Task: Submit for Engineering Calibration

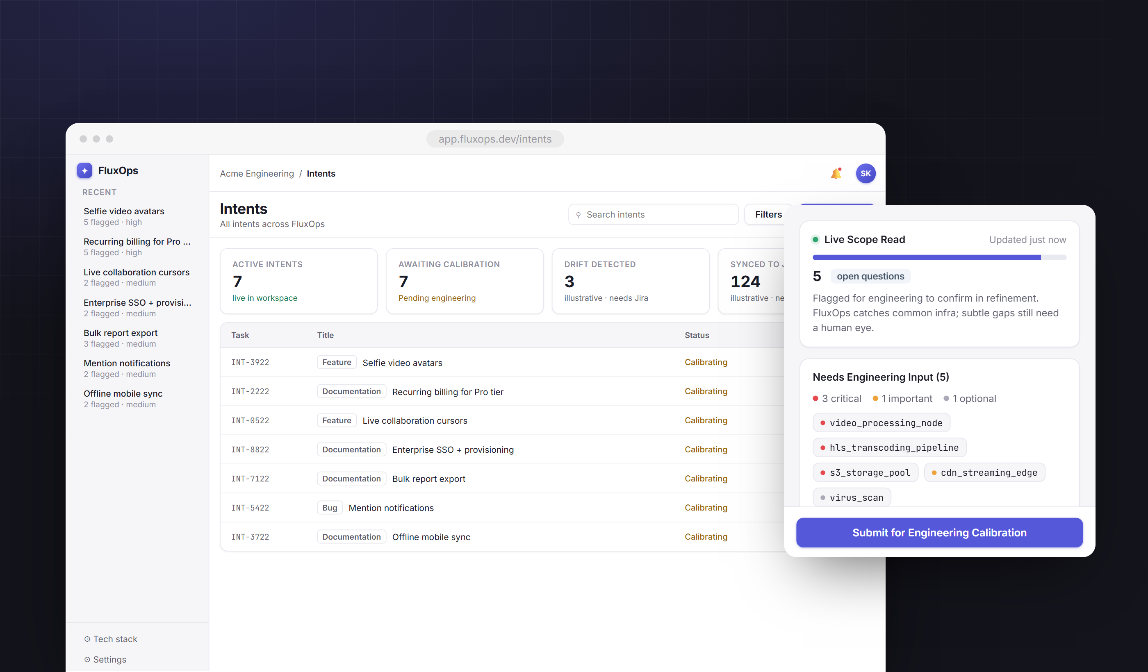Action: pyautogui.click(x=939, y=533)
